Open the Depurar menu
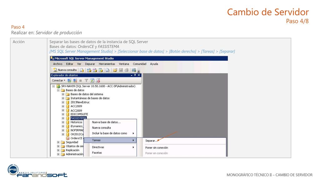 (x=90, y=64)
